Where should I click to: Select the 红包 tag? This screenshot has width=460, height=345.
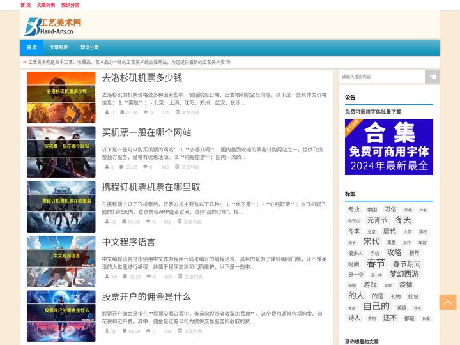413,296
